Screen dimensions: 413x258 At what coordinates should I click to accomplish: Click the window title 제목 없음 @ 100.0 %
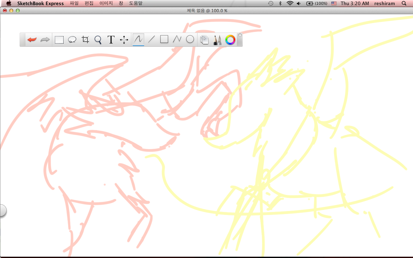pos(207,11)
